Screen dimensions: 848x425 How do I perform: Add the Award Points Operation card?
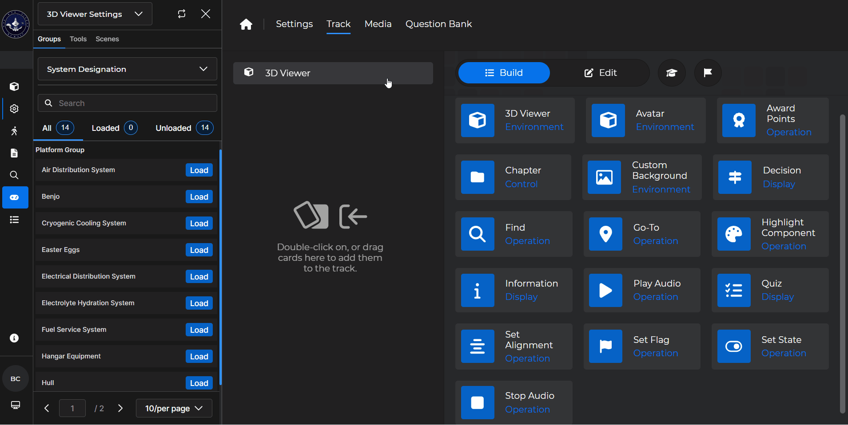point(772,120)
